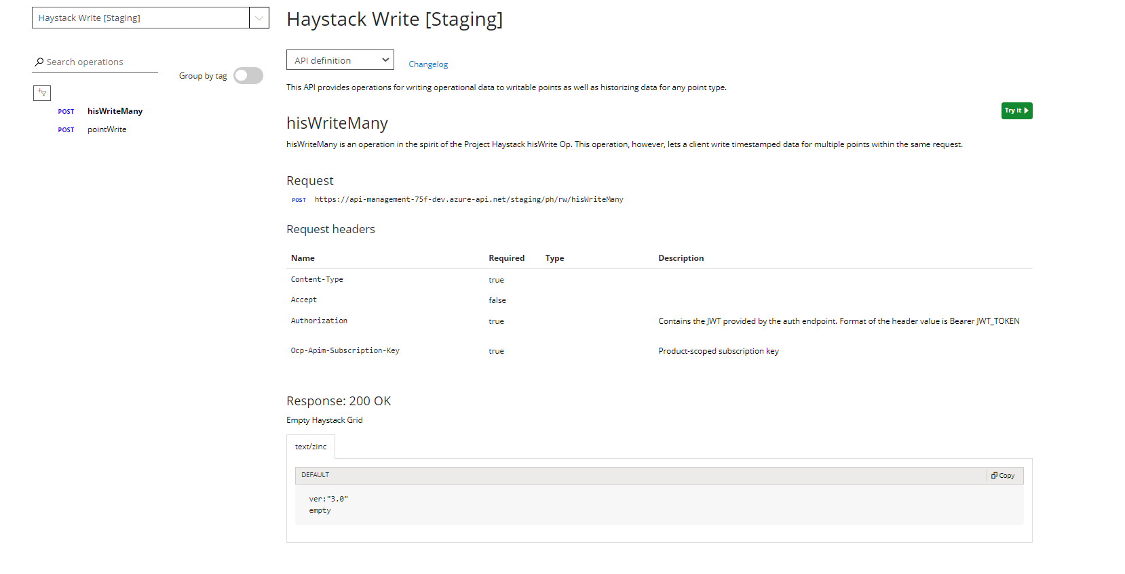Click the DEFAULT sample label

(x=315, y=475)
